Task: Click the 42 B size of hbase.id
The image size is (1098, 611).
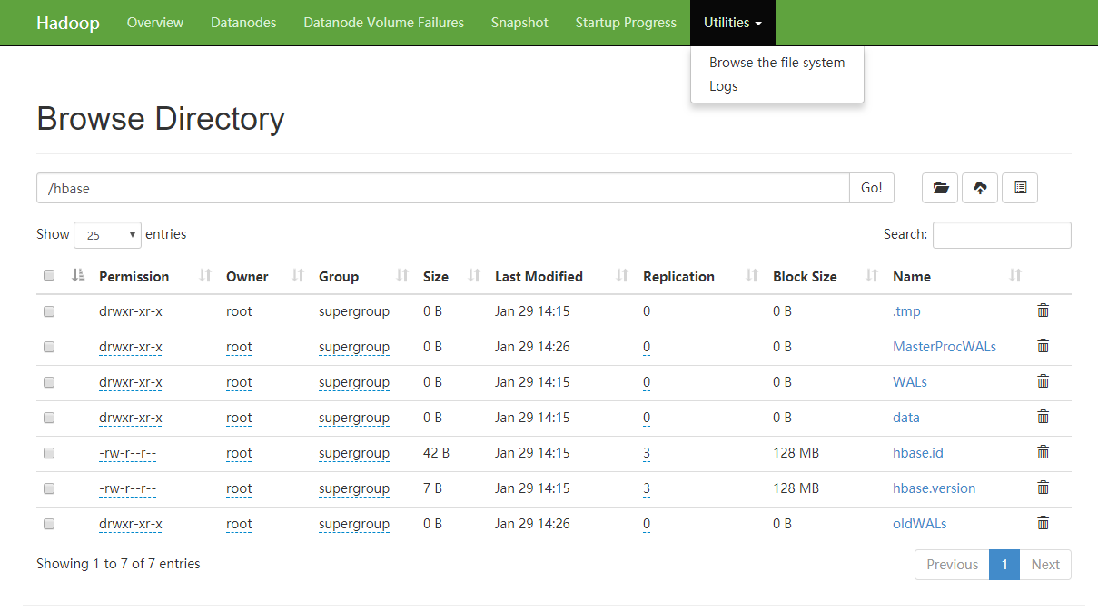Action: point(436,453)
